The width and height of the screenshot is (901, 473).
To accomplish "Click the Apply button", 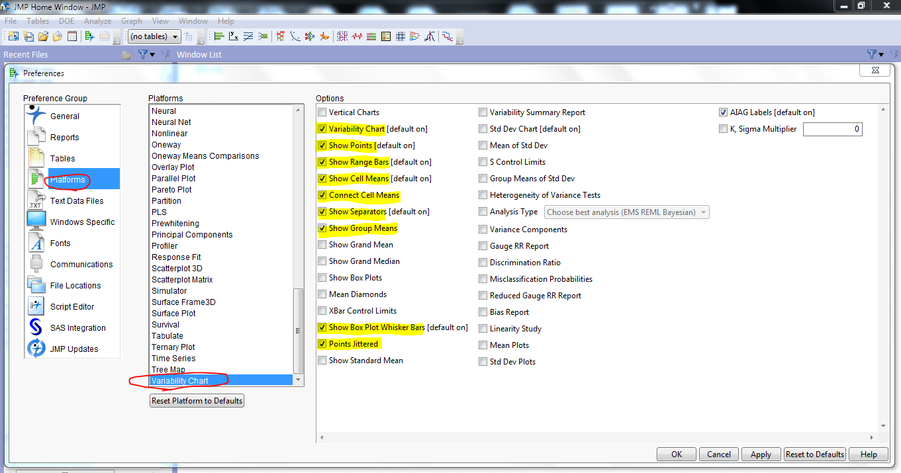I will pos(761,454).
